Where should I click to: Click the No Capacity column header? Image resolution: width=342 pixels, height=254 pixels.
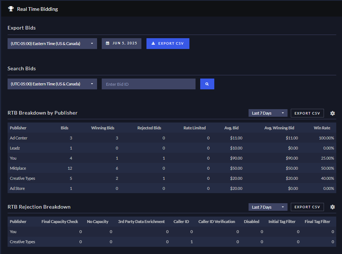pyautogui.click(x=97, y=222)
